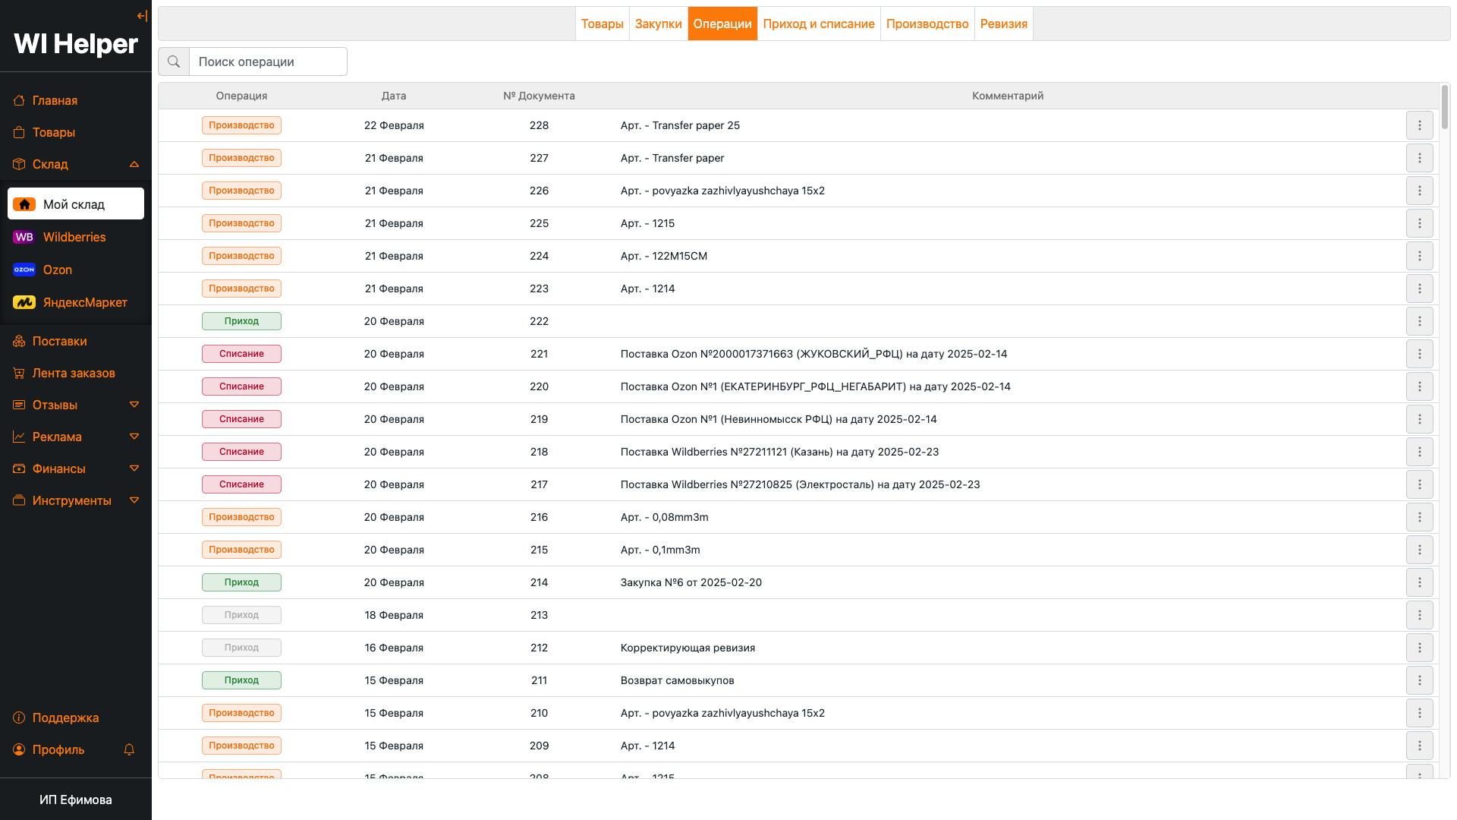
Task: Switch to the Закупки tab
Action: (658, 24)
